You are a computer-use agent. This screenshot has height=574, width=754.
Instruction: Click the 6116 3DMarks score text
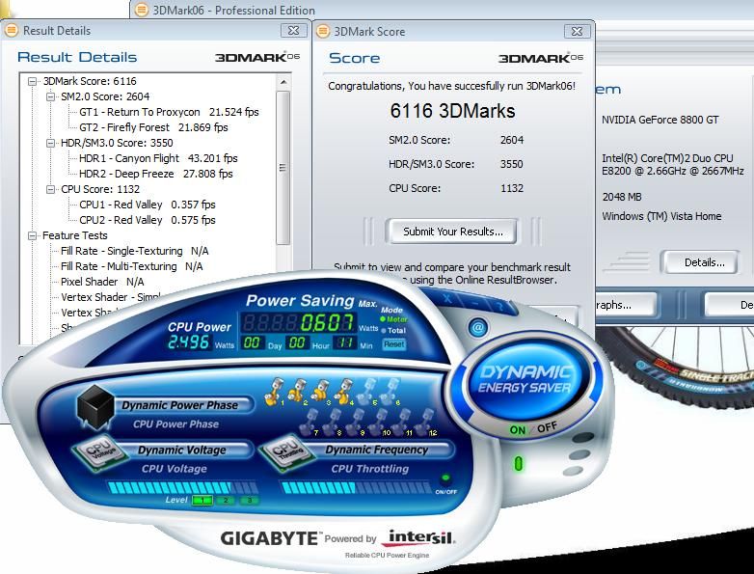(452, 111)
